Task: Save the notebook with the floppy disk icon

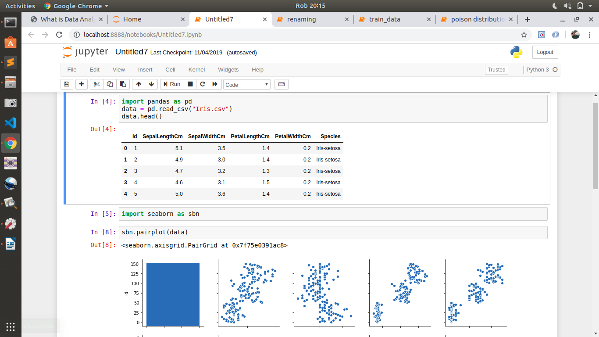Action: click(x=66, y=84)
